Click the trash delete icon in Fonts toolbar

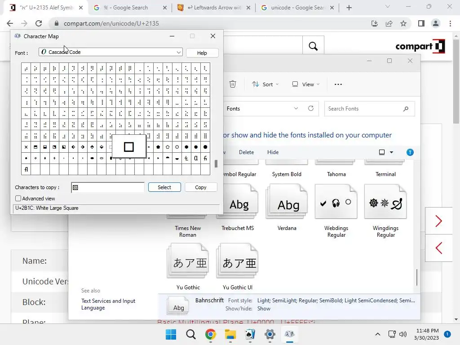coord(233,84)
